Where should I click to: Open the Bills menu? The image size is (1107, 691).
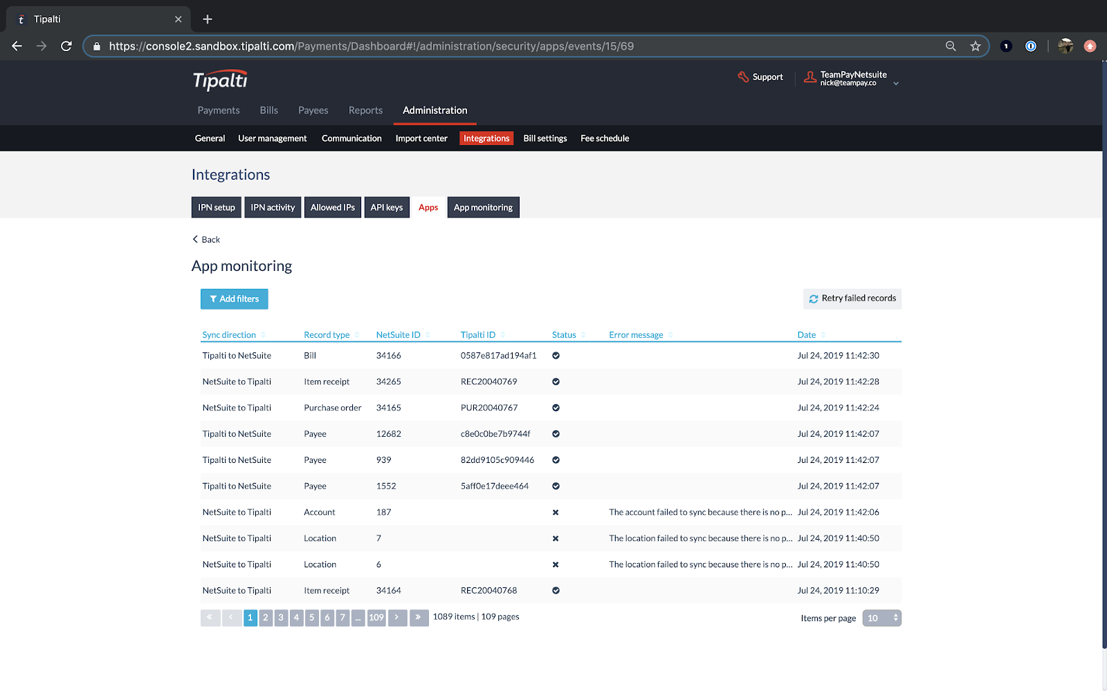[269, 111]
